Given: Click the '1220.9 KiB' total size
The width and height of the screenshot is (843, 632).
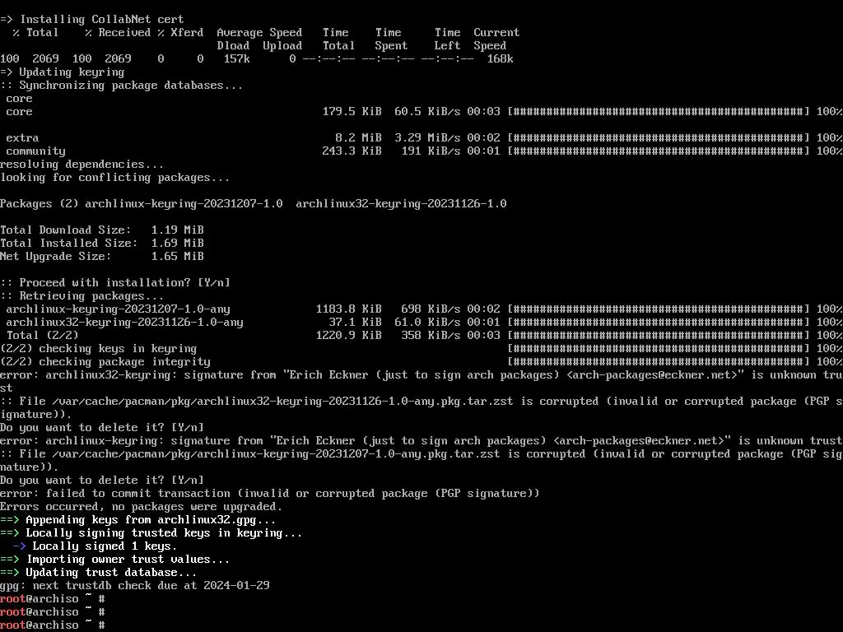Looking at the screenshot, I should click(x=348, y=336).
